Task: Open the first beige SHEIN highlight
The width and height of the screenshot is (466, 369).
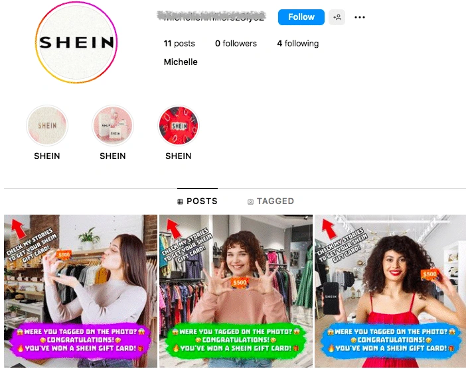Action: [x=47, y=125]
